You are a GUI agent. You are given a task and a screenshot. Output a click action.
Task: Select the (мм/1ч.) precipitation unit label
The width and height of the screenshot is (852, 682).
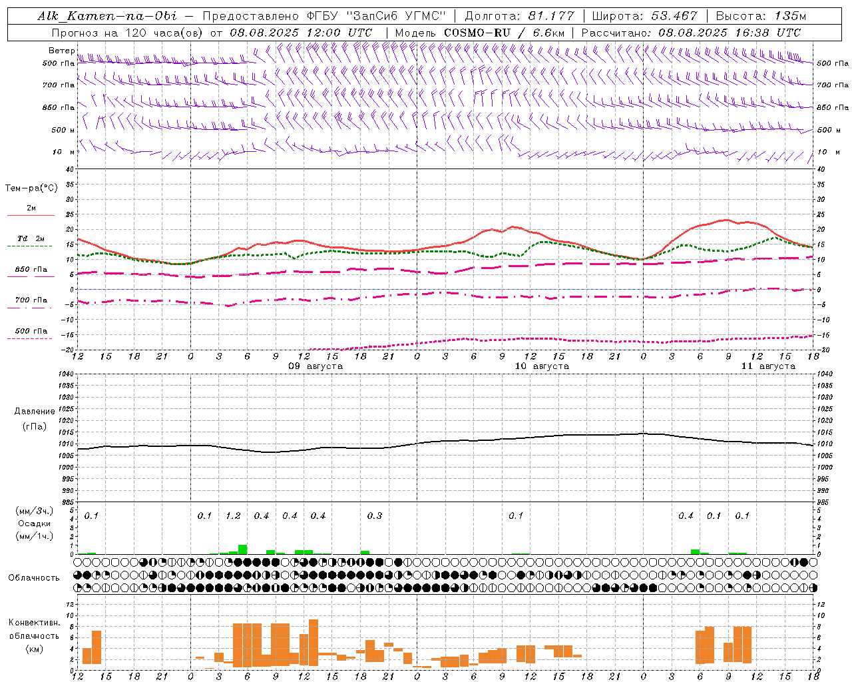[x=35, y=537]
